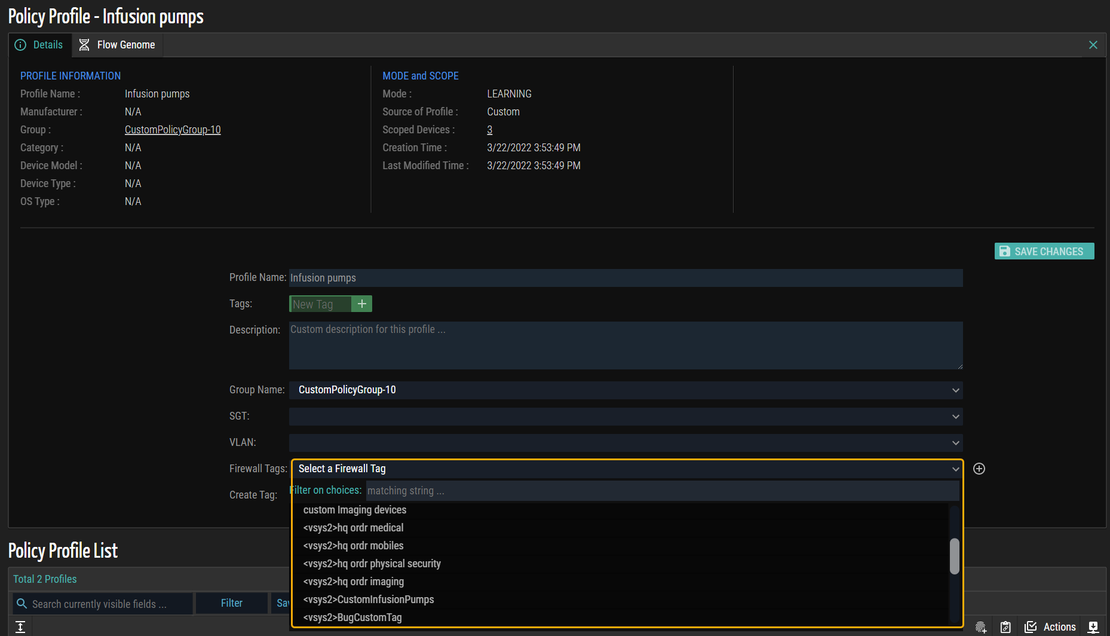This screenshot has height=636, width=1110.
Task: Switch to the Flow Genome tab
Action: 118,45
